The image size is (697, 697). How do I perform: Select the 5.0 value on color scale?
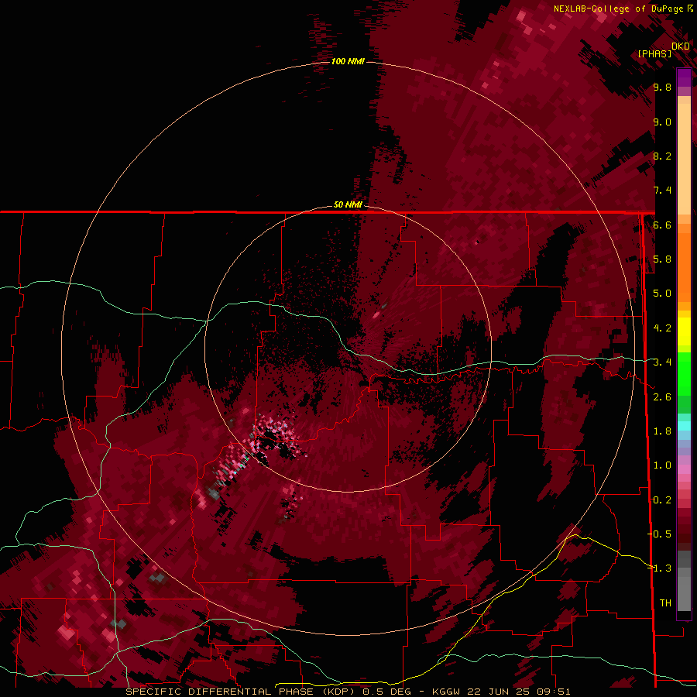click(x=662, y=294)
